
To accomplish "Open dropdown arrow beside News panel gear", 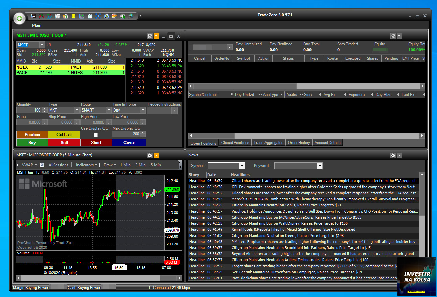I will click(x=399, y=156).
